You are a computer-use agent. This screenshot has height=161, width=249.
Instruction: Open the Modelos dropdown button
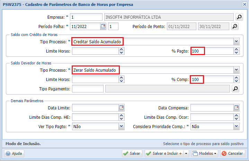click(x=205, y=153)
